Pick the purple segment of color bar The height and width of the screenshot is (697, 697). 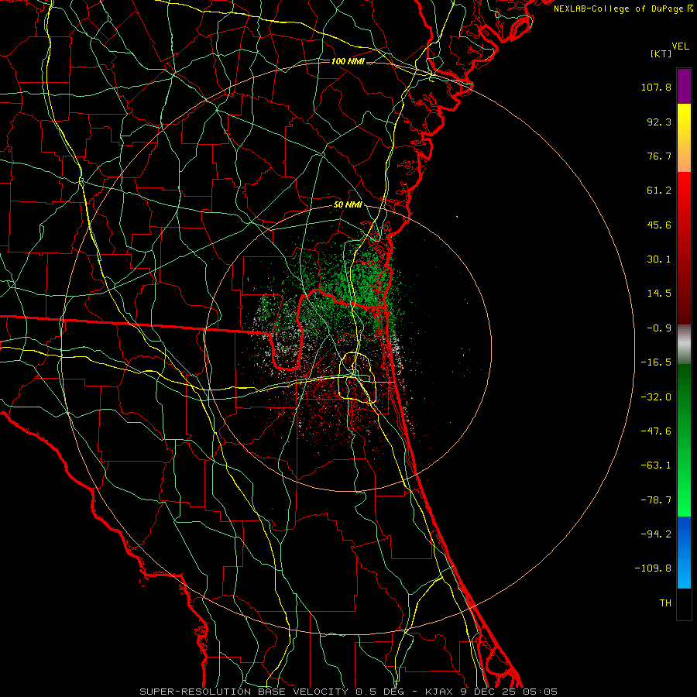click(x=684, y=86)
